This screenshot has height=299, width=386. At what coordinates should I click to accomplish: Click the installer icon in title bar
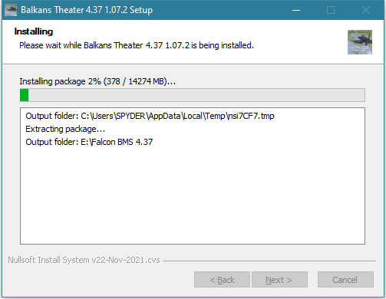[11, 10]
